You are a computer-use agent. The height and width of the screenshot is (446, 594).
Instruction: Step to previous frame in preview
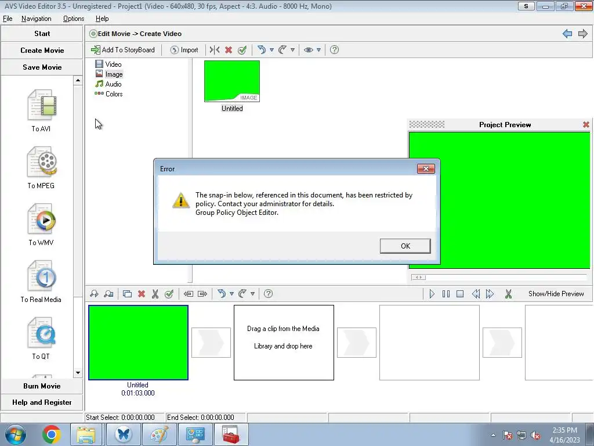(476, 293)
